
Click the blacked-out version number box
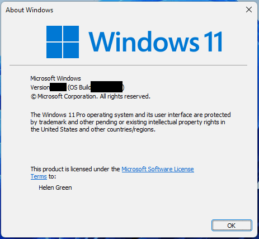tap(58, 87)
